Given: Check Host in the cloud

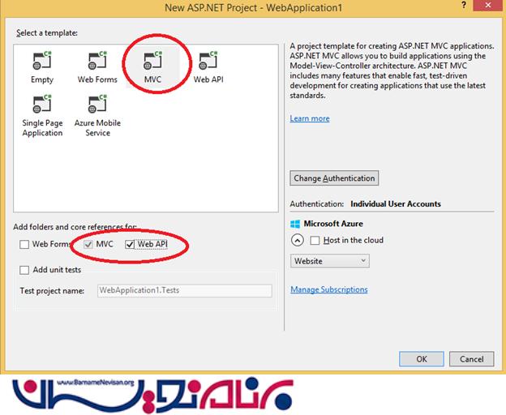Looking at the screenshot, I should (315, 241).
